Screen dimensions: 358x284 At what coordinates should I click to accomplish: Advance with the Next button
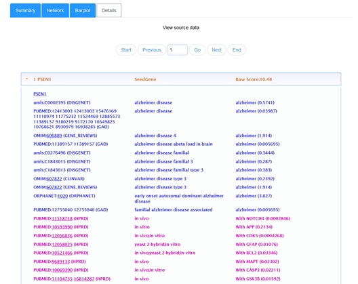coord(216,49)
